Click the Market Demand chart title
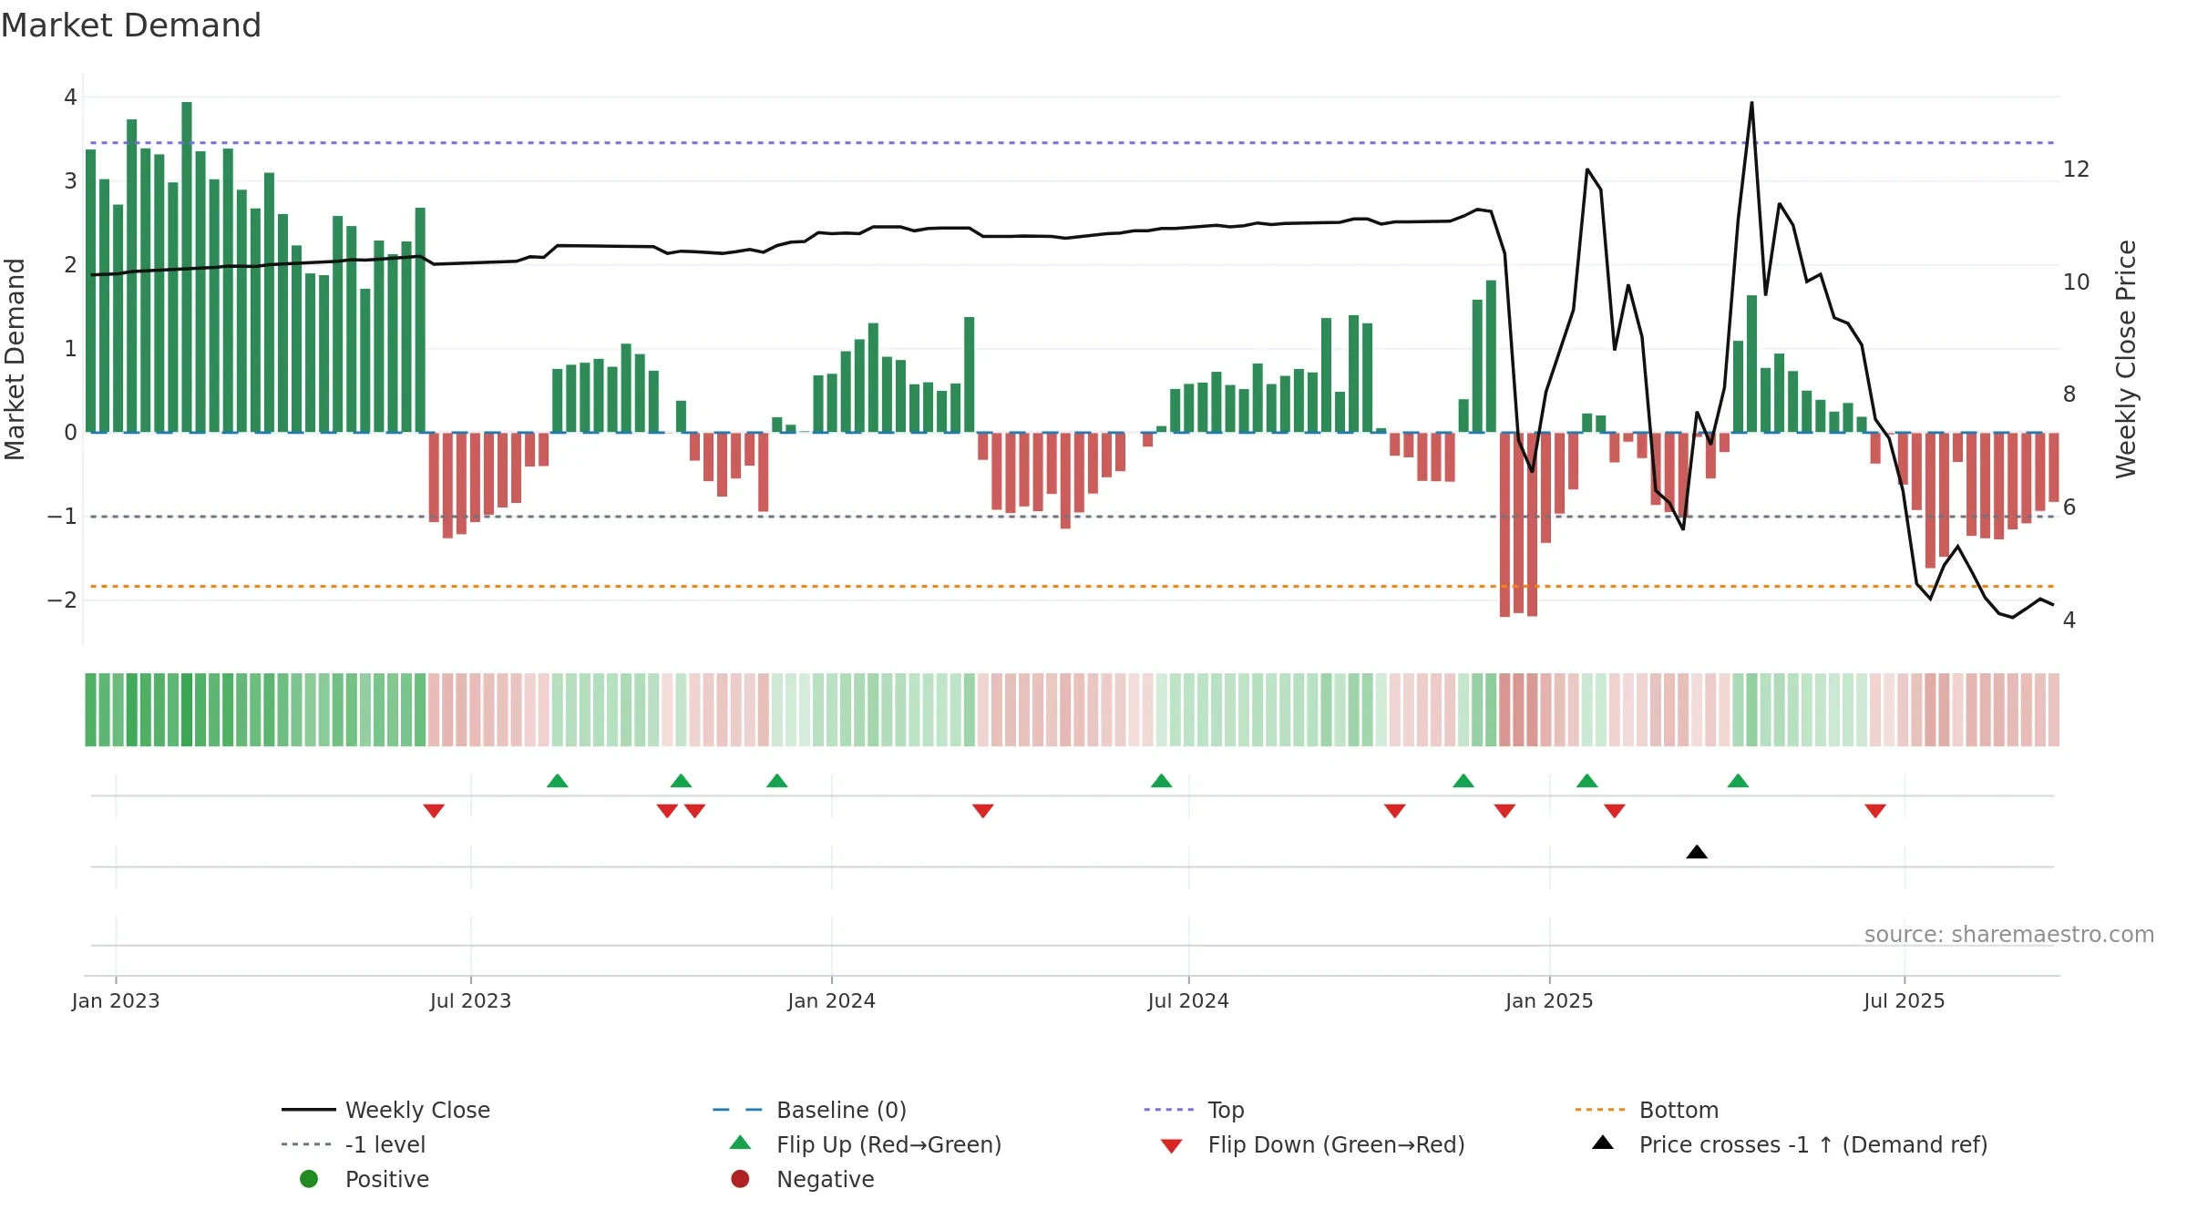2187x1230 pixels. click(131, 26)
